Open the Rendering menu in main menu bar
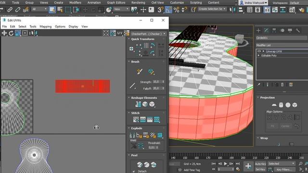The width and height of the screenshot is (308, 173). coord(138,2)
